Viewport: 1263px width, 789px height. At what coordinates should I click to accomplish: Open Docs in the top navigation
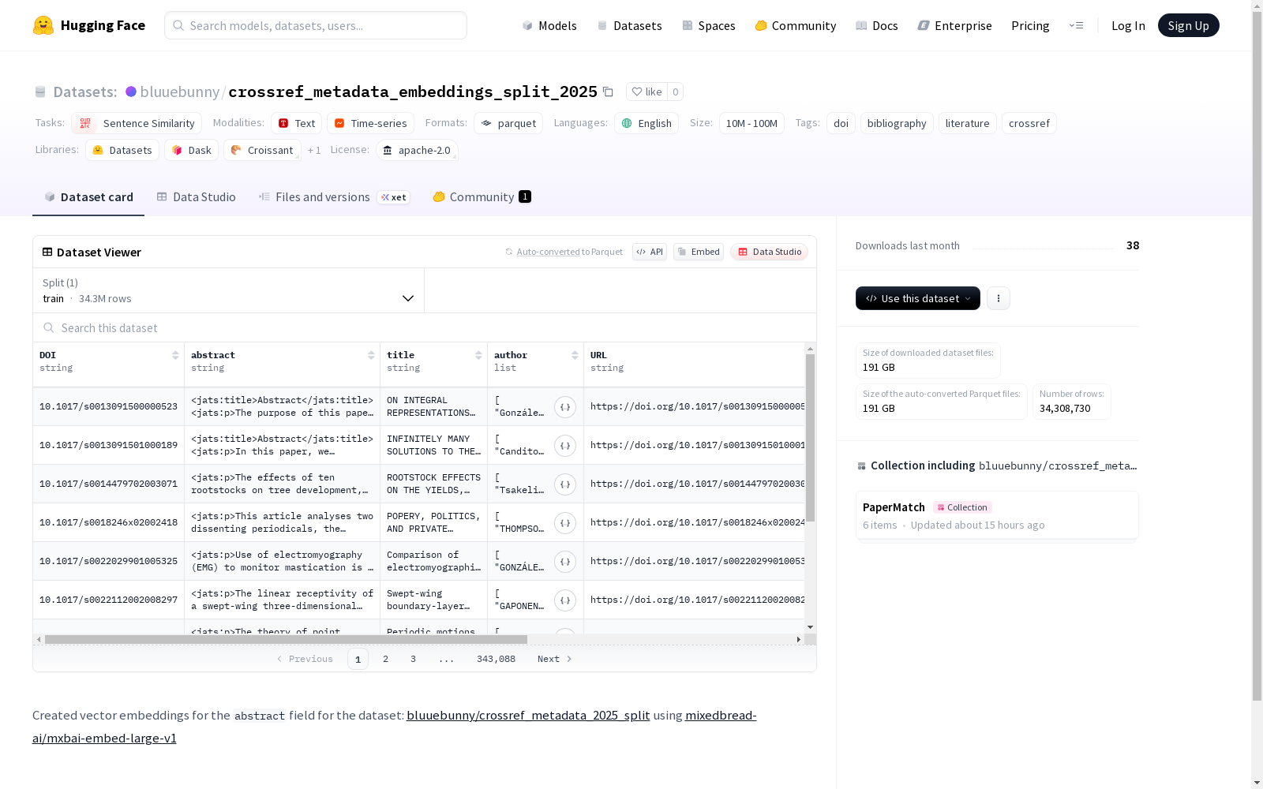click(x=877, y=25)
